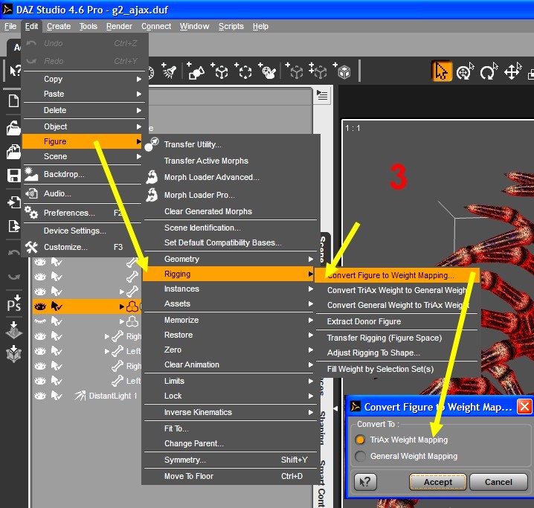Open the Scene pane options menu icon
This screenshot has width=534, height=508.
322,95
